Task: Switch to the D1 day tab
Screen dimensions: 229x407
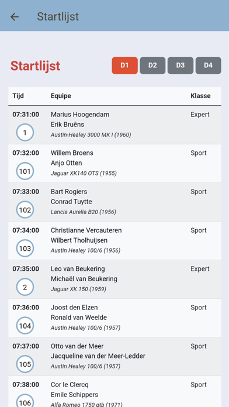Action: [x=125, y=65]
